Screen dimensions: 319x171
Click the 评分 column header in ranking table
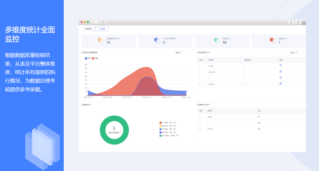259,111
